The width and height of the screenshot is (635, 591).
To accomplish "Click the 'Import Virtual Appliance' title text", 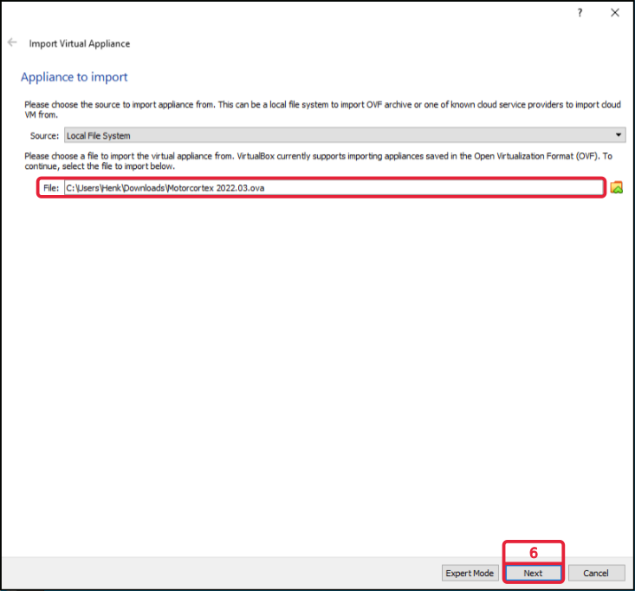I will 80,43.
